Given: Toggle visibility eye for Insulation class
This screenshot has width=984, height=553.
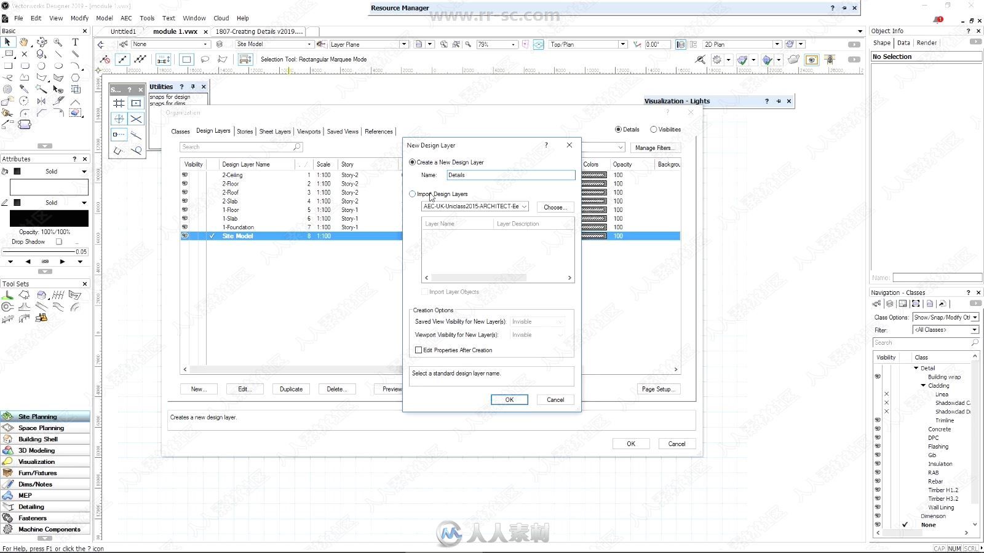Looking at the screenshot, I should (878, 464).
